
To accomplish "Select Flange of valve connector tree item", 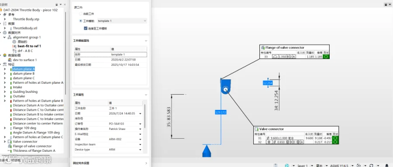I will (x=32, y=146).
